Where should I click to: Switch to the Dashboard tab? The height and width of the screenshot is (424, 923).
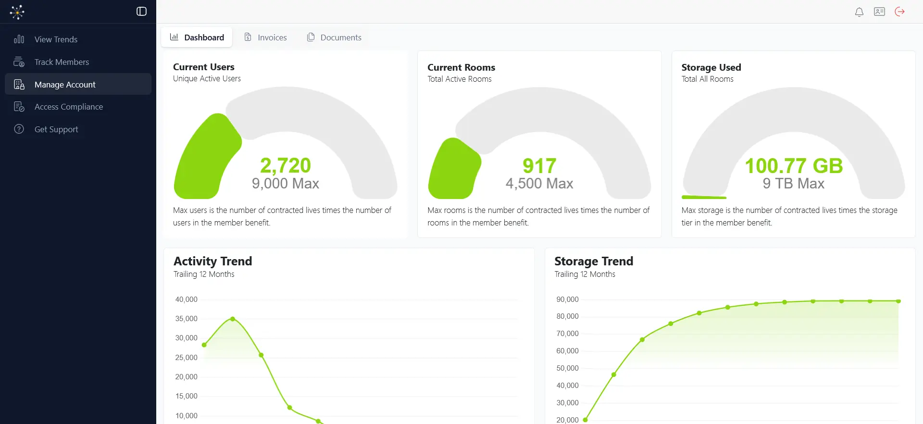click(x=197, y=37)
